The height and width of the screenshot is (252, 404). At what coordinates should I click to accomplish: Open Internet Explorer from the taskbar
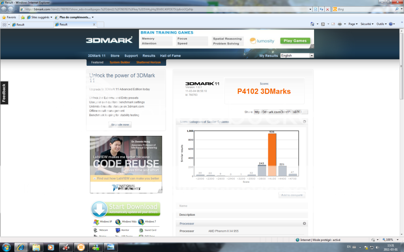[x=21, y=247]
